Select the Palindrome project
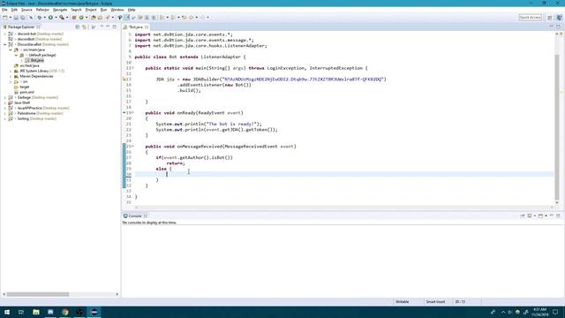565x318 pixels. 26,113
